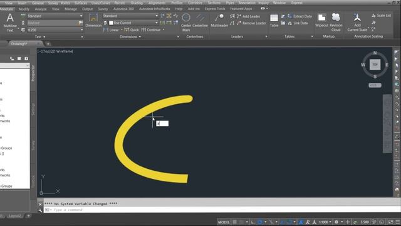The image size is (401, 226).
Task: Toggle polar tracking in status bar
Action: click(260, 222)
